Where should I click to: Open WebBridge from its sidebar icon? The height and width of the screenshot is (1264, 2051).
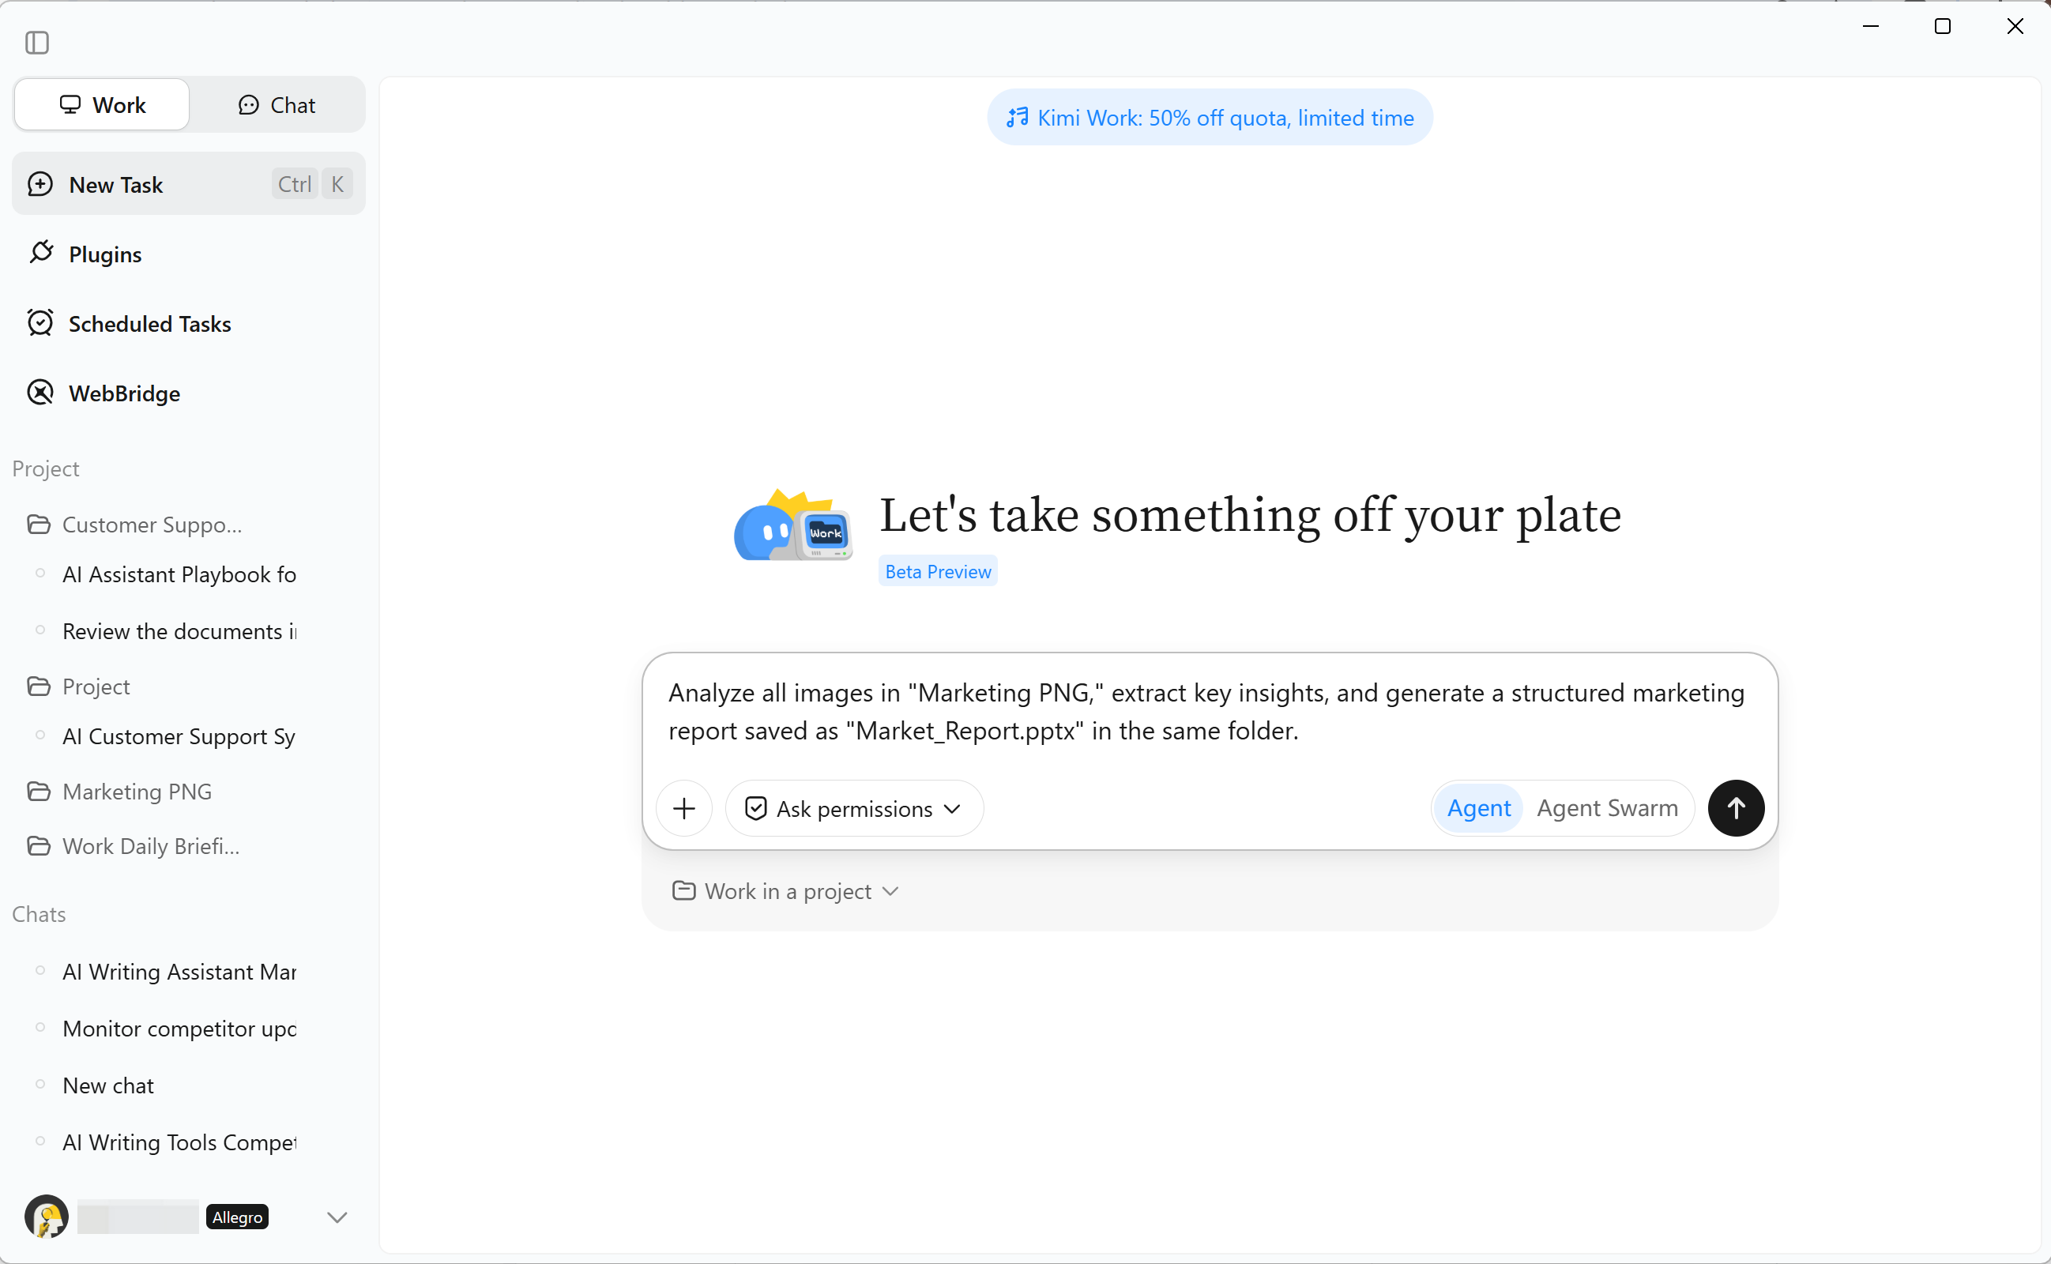[x=40, y=392]
